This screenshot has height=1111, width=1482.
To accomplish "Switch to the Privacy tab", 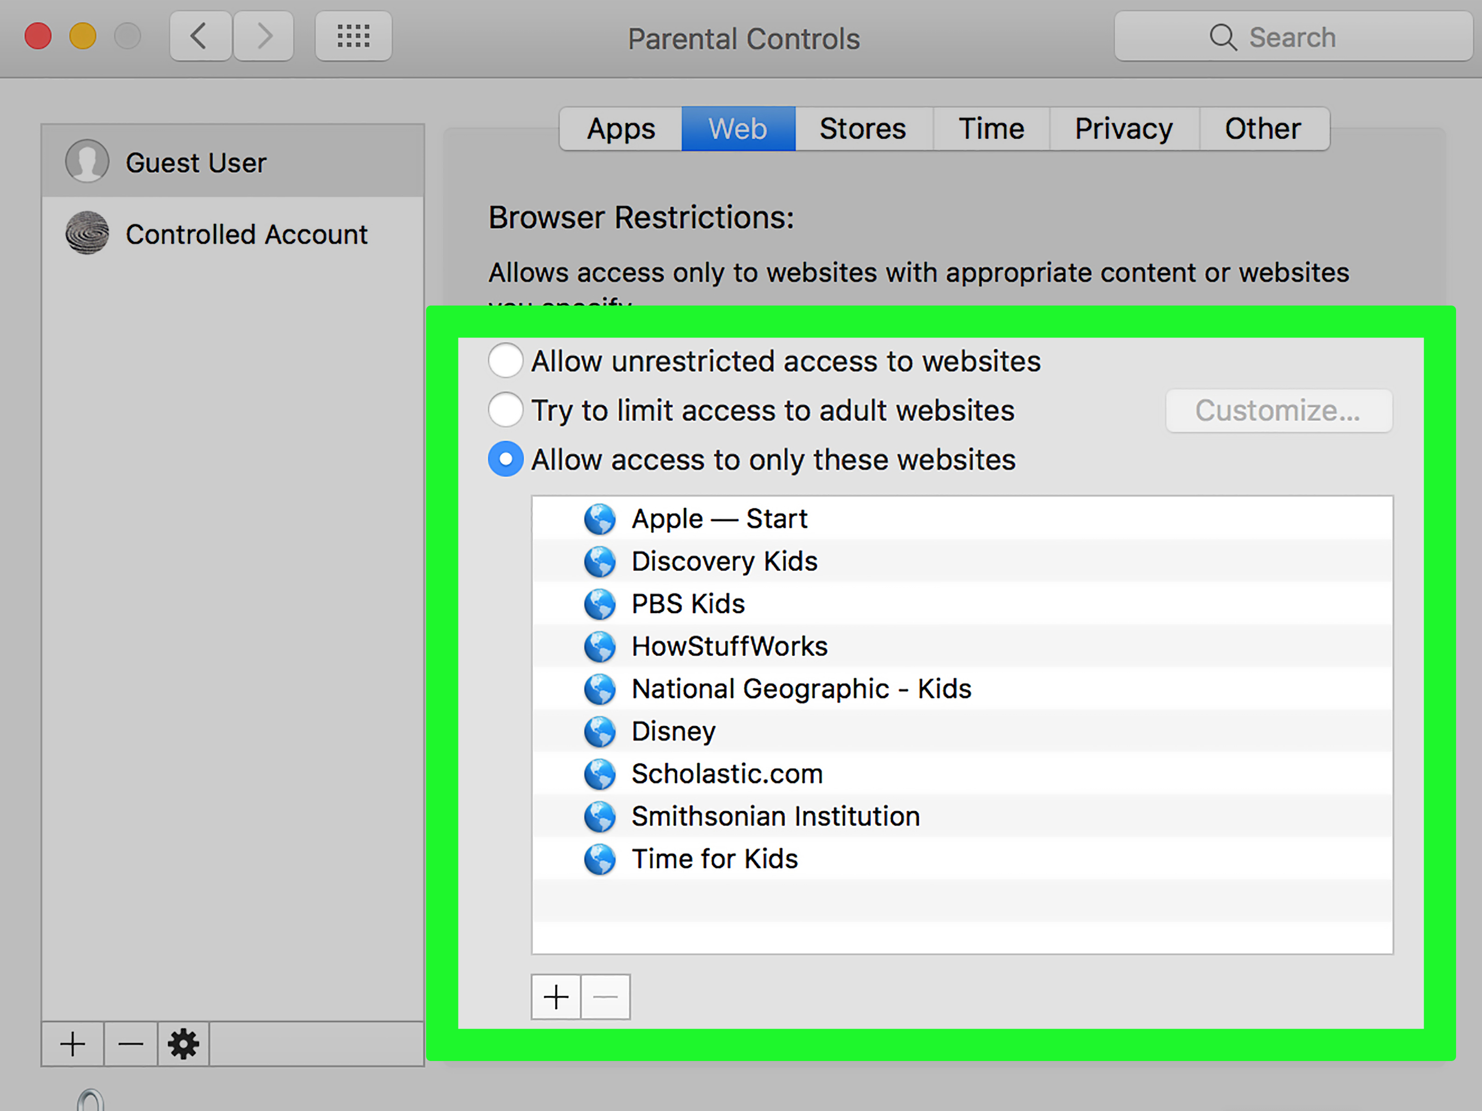I will point(1124,129).
